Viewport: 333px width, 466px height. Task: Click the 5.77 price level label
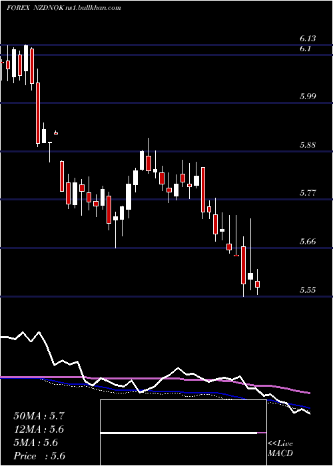(308, 193)
